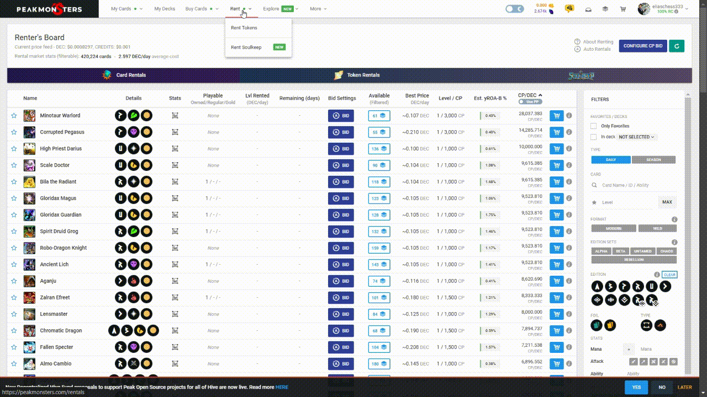Expand the My Cards menu
This screenshot has height=397, width=707.
pyautogui.click(x=126, y=9)
